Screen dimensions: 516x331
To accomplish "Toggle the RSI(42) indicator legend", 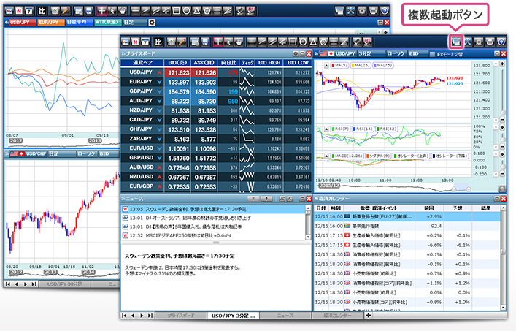I will pos(387,129).
